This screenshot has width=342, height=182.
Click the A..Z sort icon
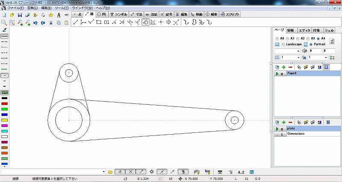pos(241,171)
